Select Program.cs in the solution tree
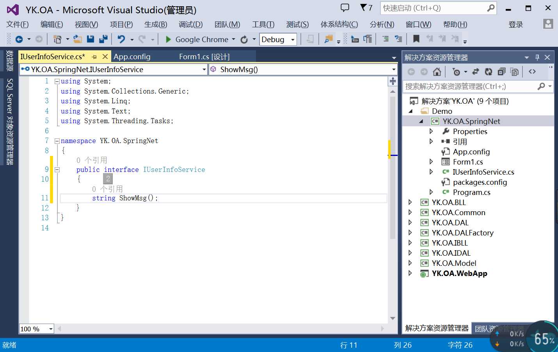Viewport: 558px width, 352px height. pos(471,192)
